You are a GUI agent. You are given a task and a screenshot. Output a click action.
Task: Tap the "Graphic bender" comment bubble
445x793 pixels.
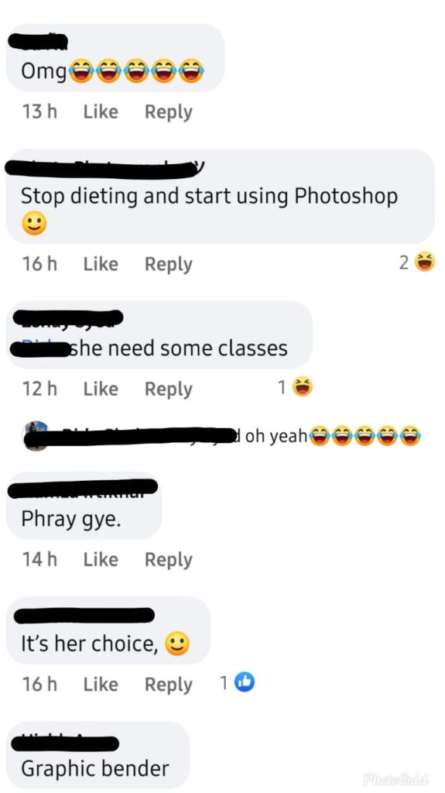coord(98,756)
